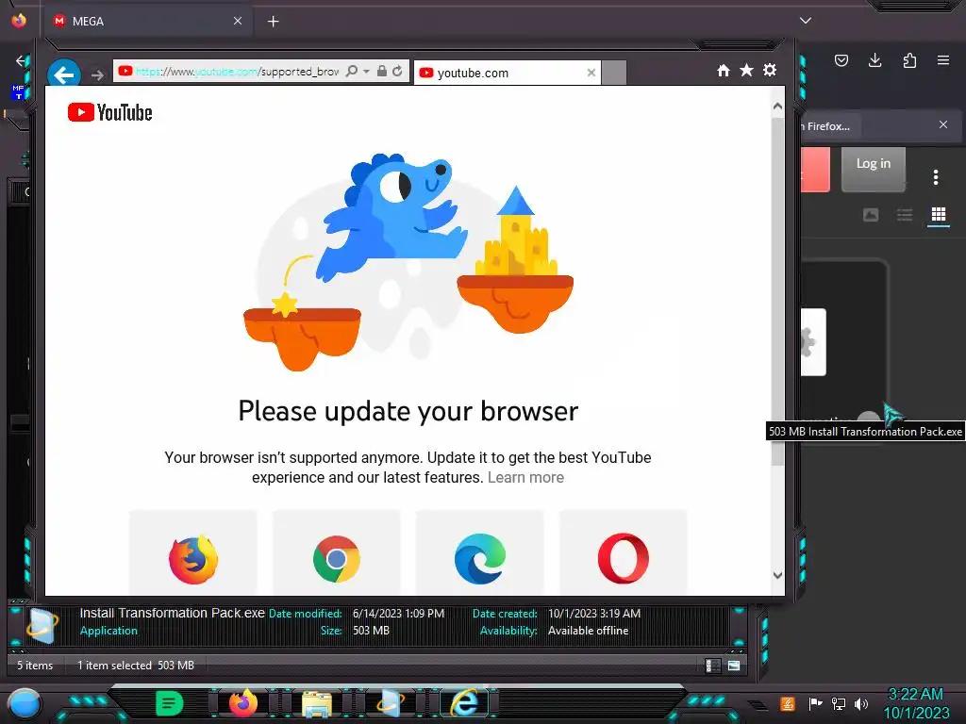Viewport: 966px width, 724px height.
Task: Click the Install Transformation Pack.exe file icon in details pane
Action: click(42, 626)
